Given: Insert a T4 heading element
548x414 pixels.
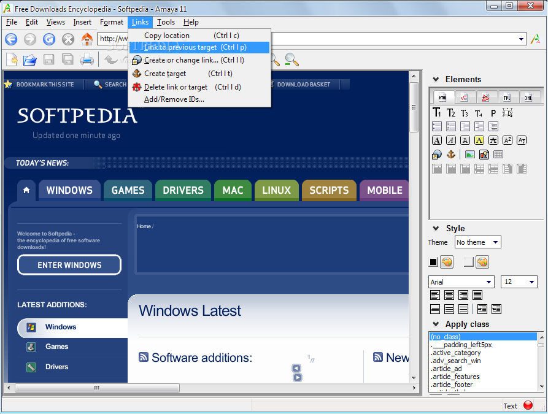Looking at the screenshot, I should tap(479, 113).
